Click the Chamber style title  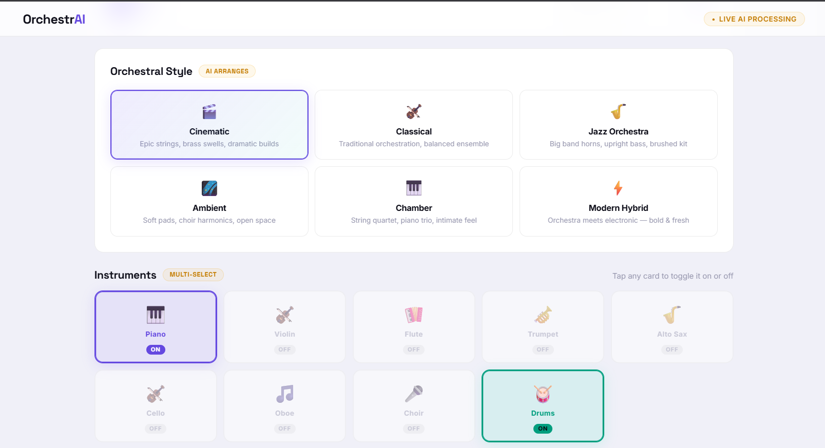(x=414, y=208)
